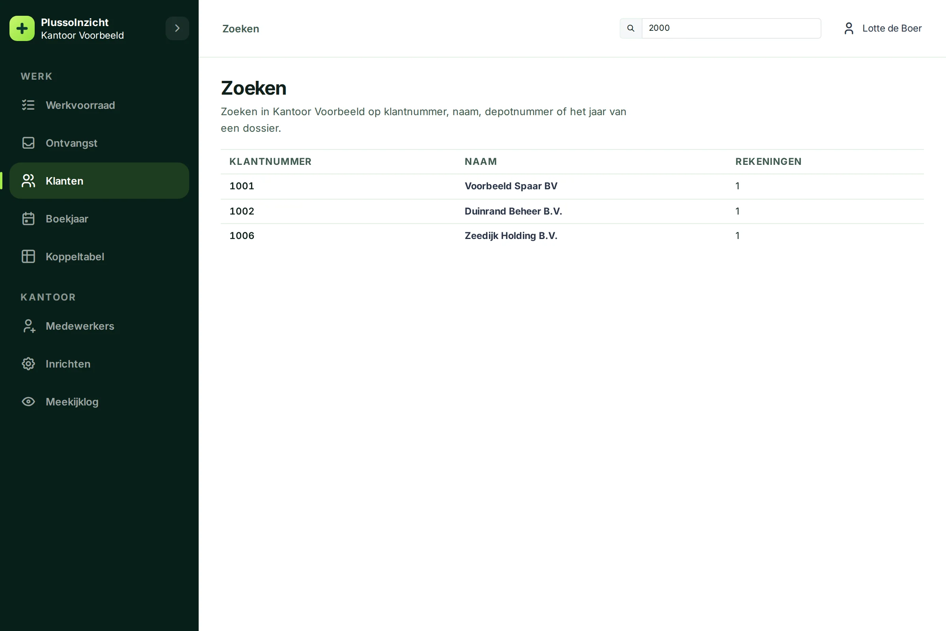
Task: Open Koppeltabel from the sidebar
Action: click(x=99, y=256)
